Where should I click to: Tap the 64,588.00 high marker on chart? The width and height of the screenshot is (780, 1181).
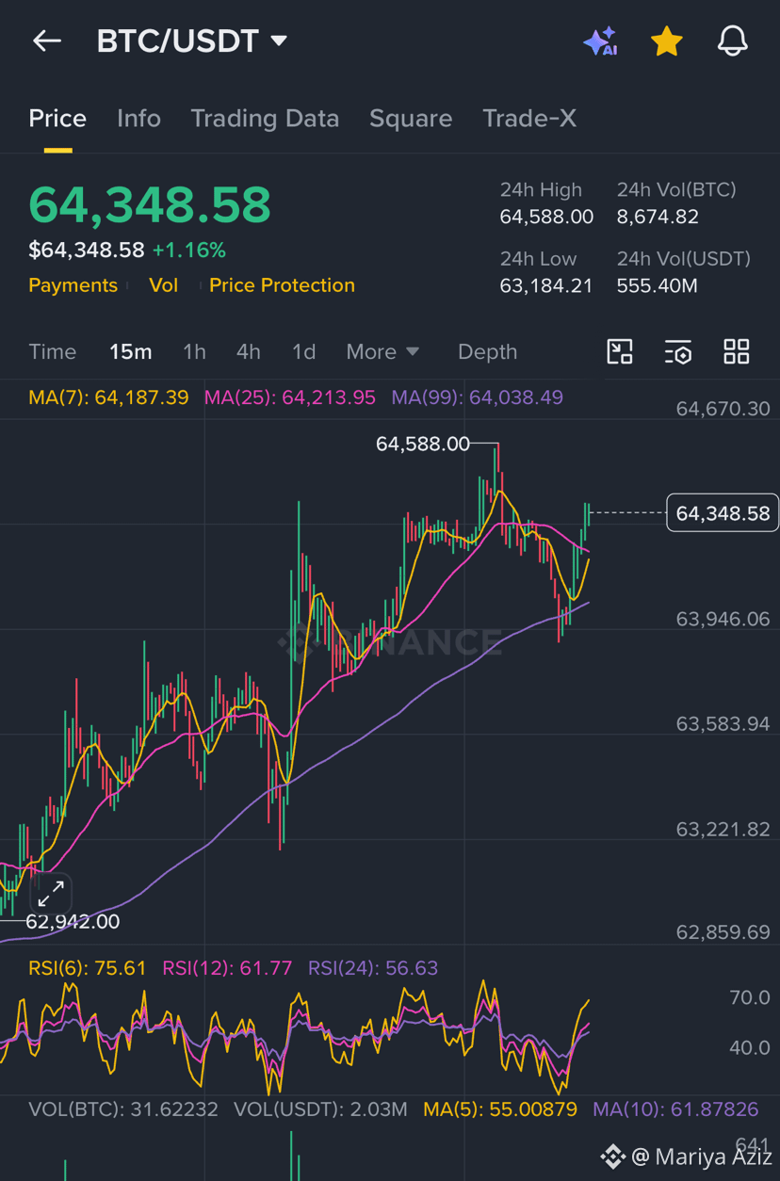tap(422, 444)
